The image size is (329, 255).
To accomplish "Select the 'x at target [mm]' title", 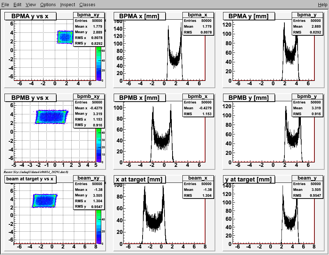I will pos(140,179).
